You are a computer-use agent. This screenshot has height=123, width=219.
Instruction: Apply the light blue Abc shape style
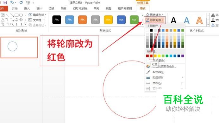point(70,20)
